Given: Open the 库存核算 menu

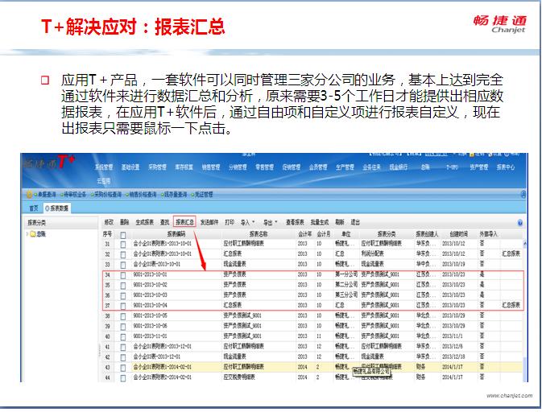Looking at the screenshot, I should point(184,167).
